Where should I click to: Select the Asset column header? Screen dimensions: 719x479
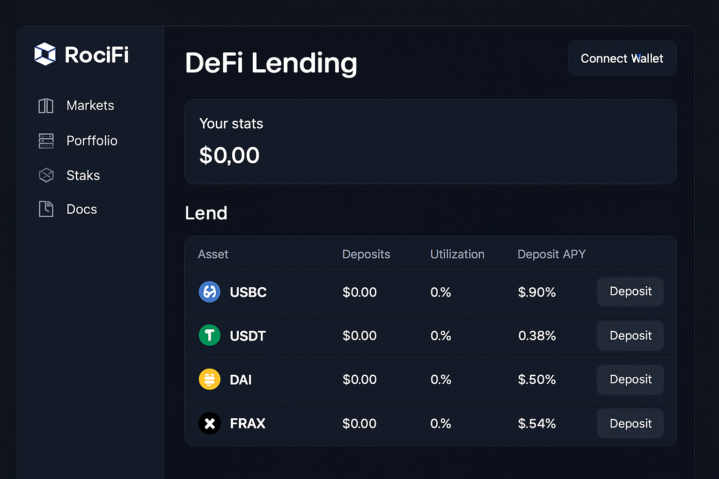[213, 254]
